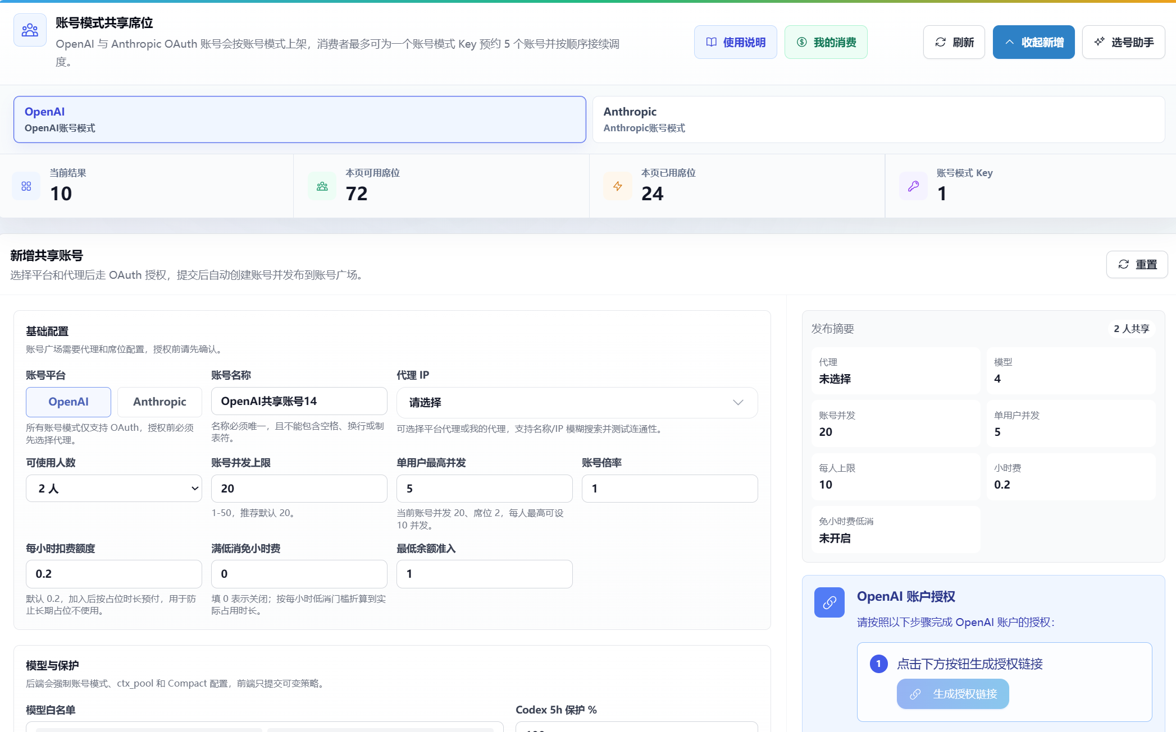Viewport: 1176px width, 732px height.
Task: Click the 刷新 refresh button
Action: pyautogui.click(x=954, y=42)
